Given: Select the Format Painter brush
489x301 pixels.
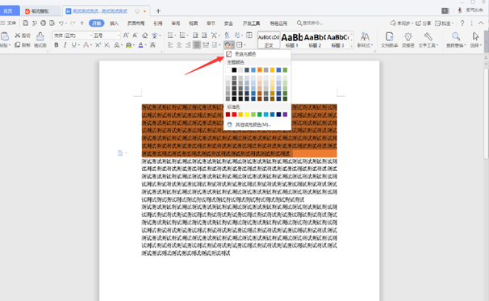Looking at the screenshot, I should pyautogui.click(x=40, y=40).
